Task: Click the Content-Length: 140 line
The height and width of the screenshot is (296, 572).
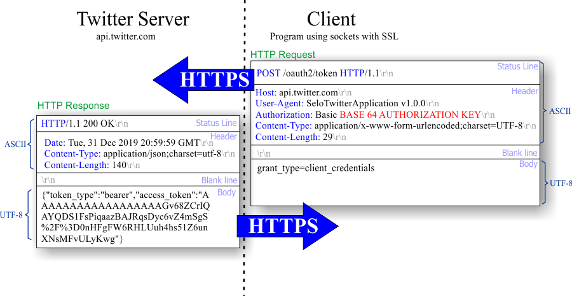Action: (x=92, y=165)
